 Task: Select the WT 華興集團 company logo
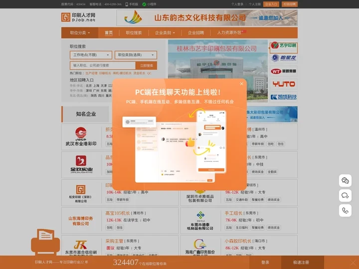(284, 71)
